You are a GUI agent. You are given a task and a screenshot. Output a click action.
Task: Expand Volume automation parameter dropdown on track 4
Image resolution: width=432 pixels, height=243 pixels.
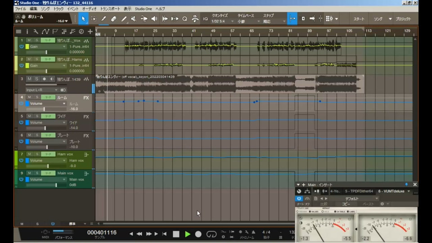[64, 103]
